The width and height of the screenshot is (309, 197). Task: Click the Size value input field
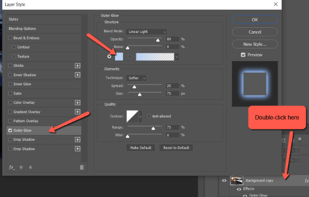point(172,94)
